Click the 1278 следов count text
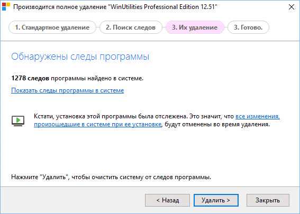 [x=30, y=78]
